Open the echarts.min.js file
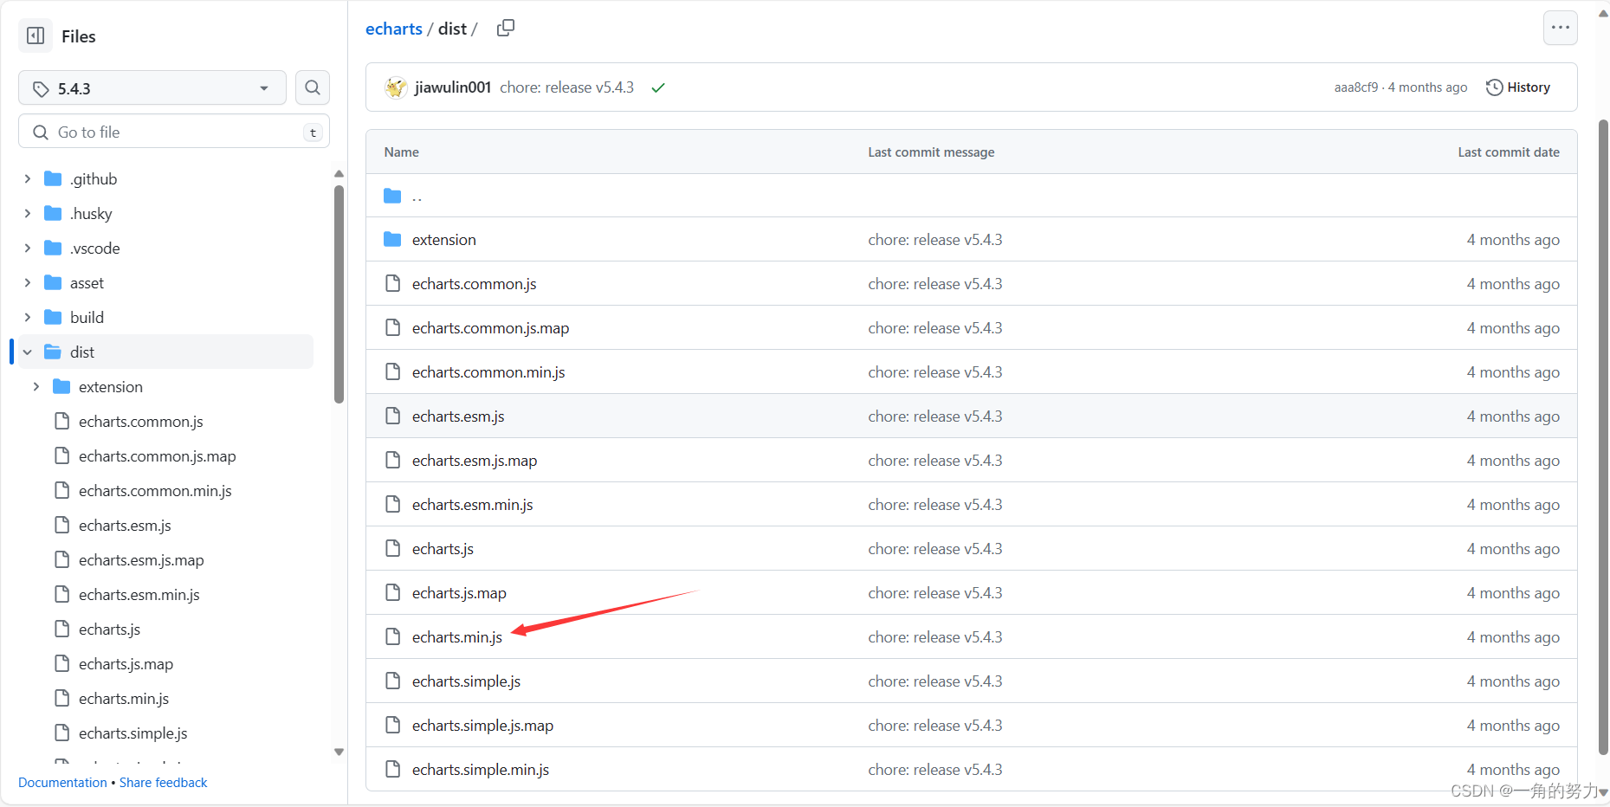The image size is (1610, 807). pos(457,636)
